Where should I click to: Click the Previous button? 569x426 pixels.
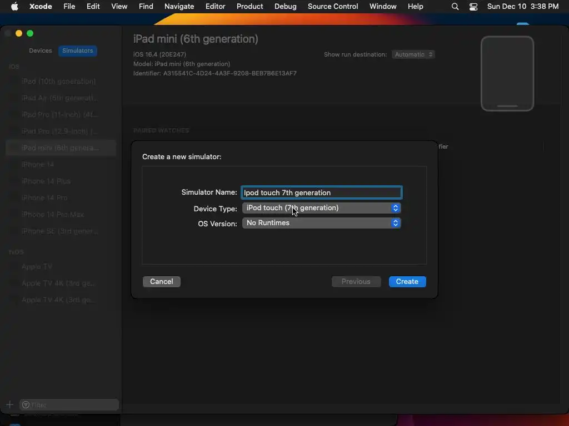pos(356,281)
